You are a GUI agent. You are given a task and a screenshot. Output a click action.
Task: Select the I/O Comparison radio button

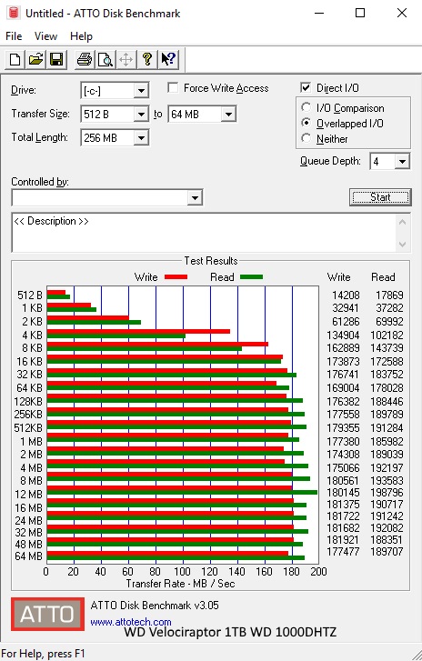306,107
